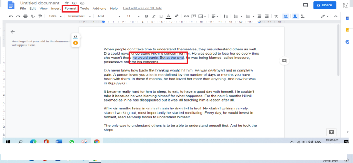Open the Insert menu

56,9
